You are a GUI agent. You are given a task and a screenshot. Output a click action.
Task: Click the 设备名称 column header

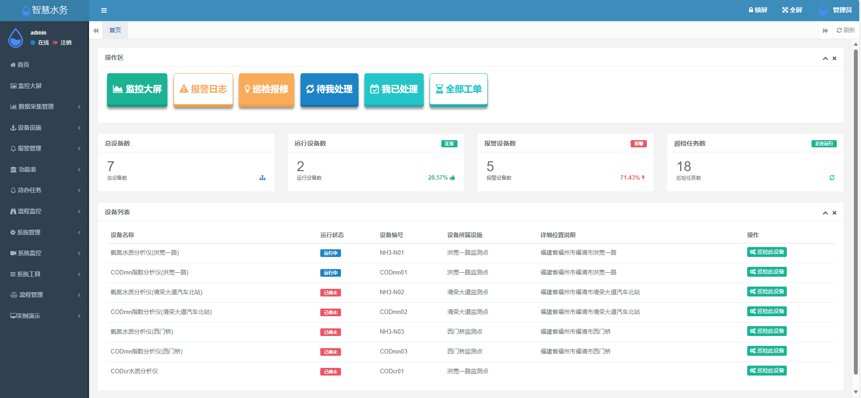122,235
